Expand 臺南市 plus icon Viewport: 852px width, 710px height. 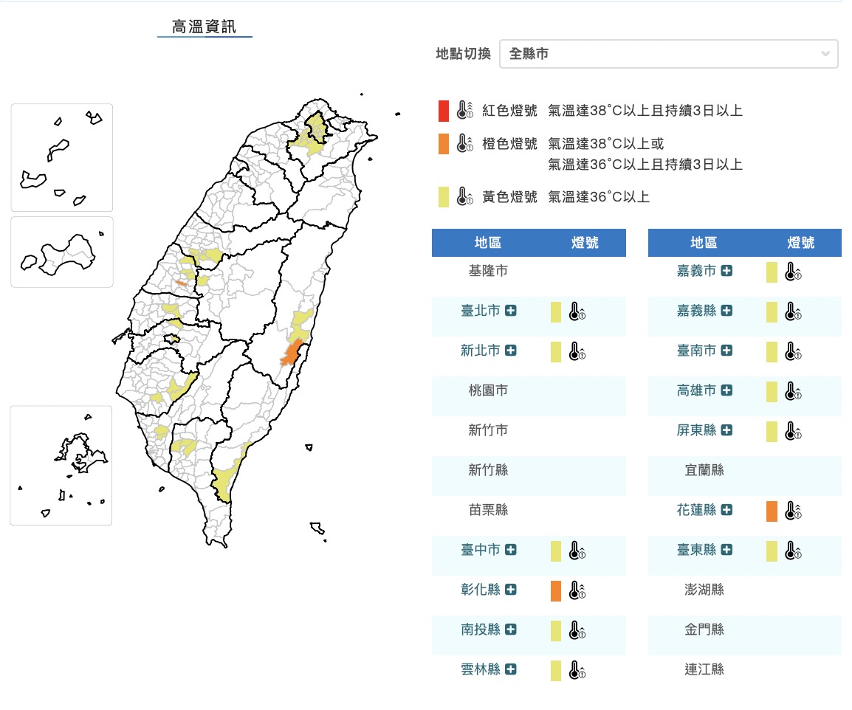[726, 351]
